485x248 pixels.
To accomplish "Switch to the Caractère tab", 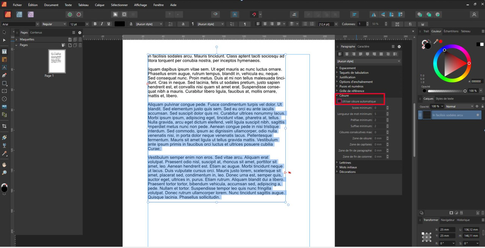I will click(x=363, y=47).
